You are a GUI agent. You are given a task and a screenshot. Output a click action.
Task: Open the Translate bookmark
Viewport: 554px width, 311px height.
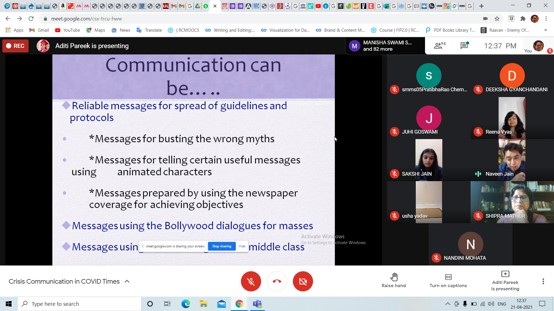(149, 30)
